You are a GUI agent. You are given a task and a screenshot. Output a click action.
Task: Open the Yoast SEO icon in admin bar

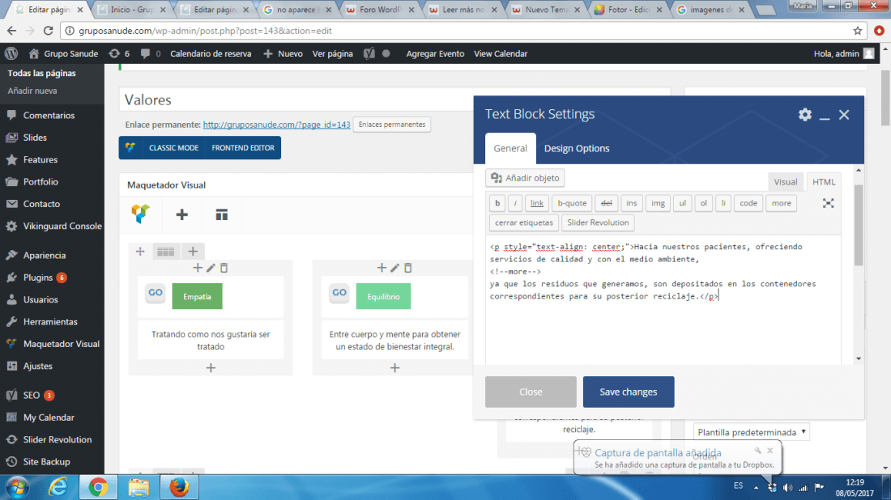click(369, 53)
